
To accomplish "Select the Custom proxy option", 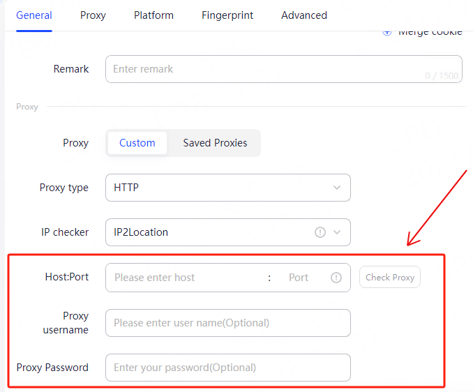I will pyautogui.click(x=137, y=143).
